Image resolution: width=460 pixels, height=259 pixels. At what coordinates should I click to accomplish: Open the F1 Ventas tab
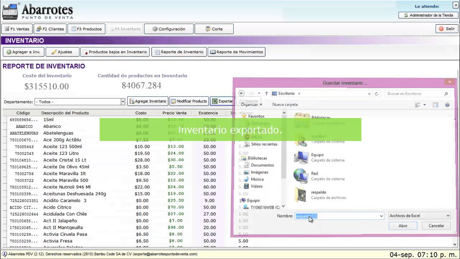coord(17,29)
